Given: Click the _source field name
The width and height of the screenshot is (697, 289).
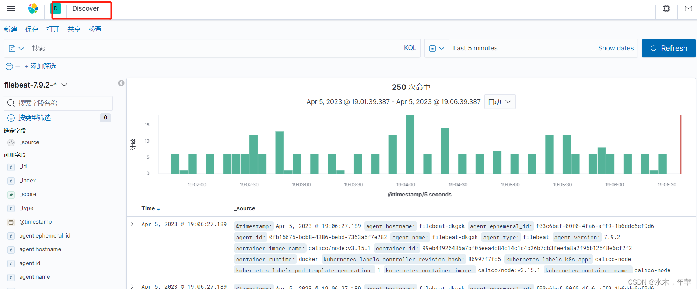Looking at the screenshot, I should click(x=29, y=142).
